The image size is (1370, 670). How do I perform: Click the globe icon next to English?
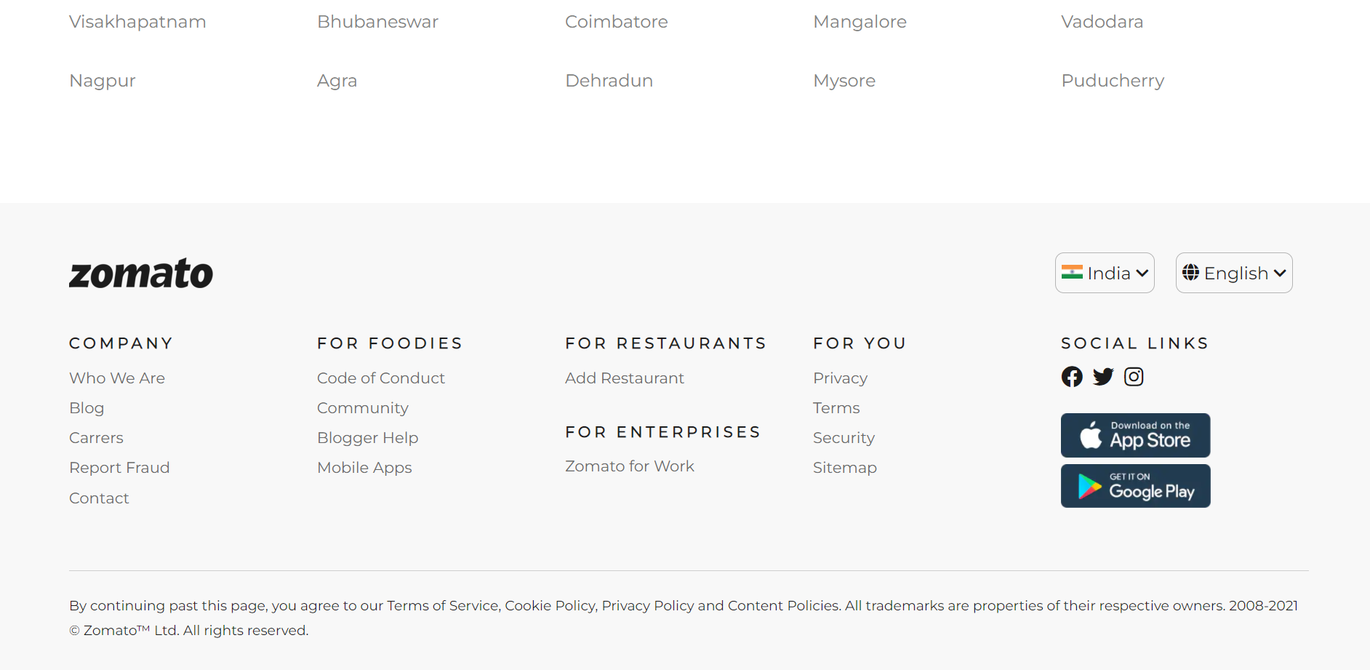(1191, 273)
